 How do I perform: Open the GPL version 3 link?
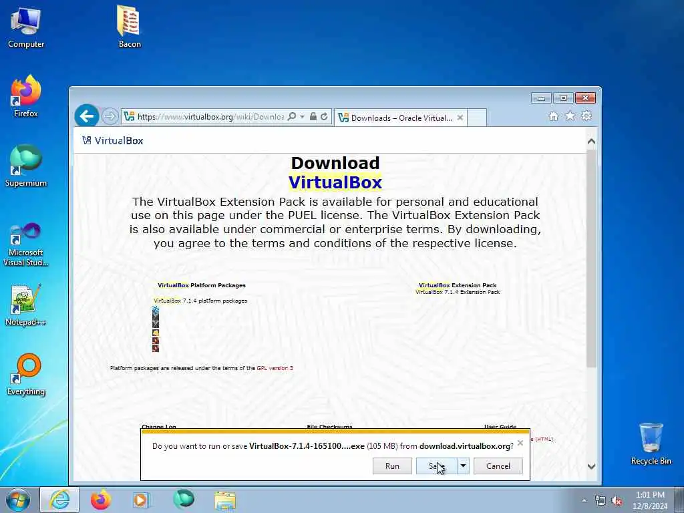click(275, 368)
